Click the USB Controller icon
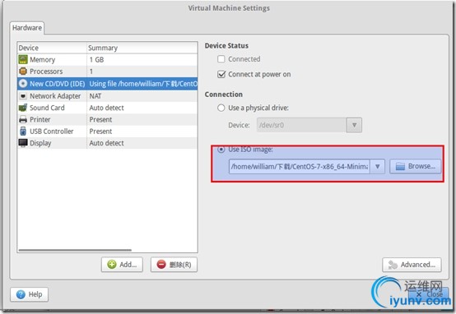 coord(23,132)
